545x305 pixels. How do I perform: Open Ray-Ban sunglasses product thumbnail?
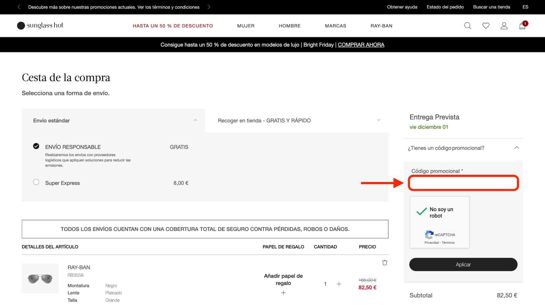pos(40,278)
